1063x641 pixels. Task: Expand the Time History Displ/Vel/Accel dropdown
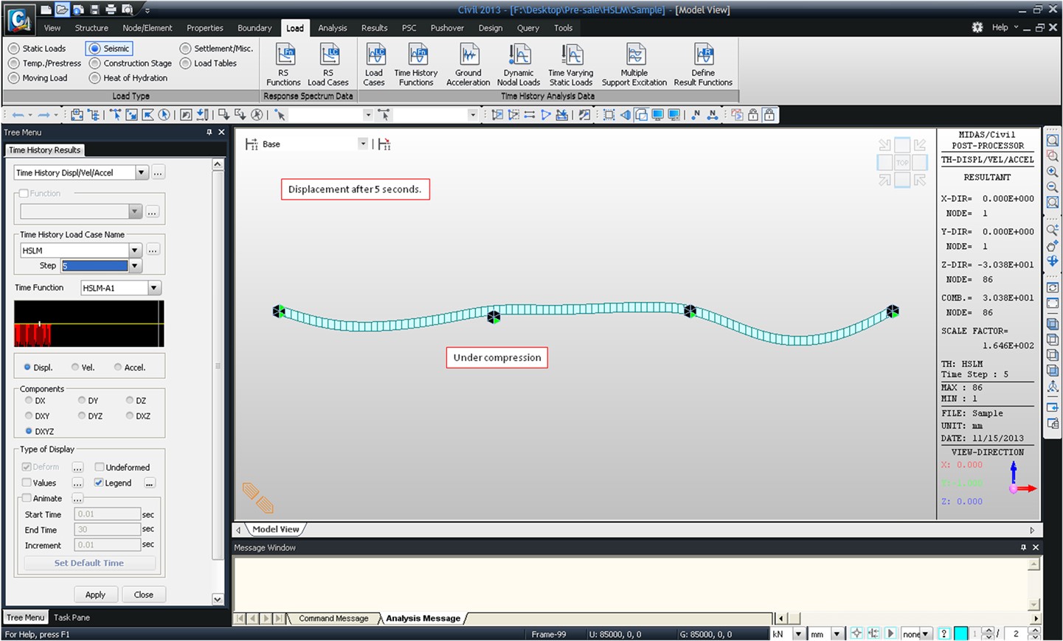[141, 172]
